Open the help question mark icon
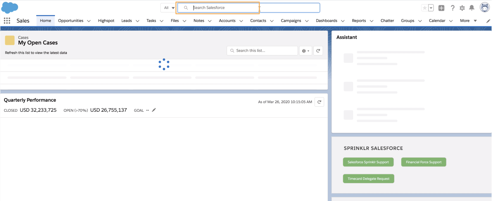The width and height of the screenshot is (492, 201). 452,8
